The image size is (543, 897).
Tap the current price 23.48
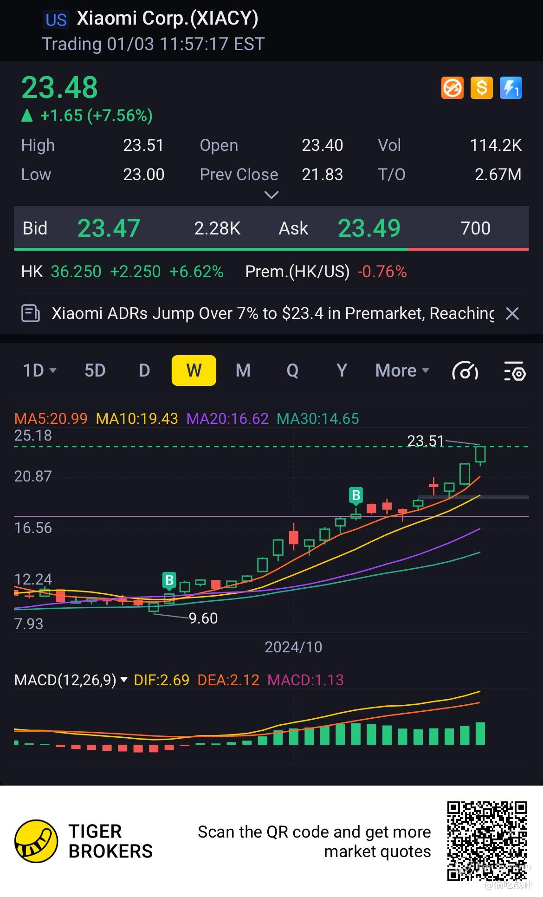coord(60,87)
